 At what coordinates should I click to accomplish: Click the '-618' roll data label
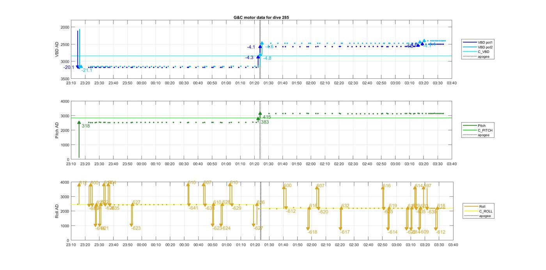tap(312, 232)
